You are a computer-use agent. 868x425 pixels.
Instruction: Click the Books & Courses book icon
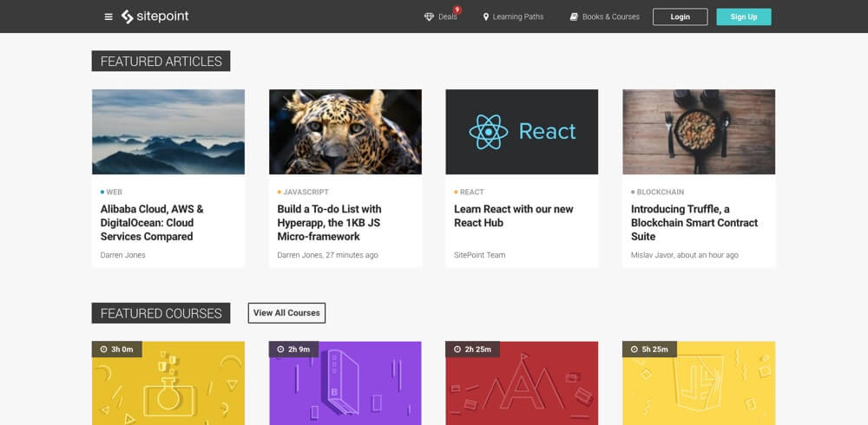[574, 17]
